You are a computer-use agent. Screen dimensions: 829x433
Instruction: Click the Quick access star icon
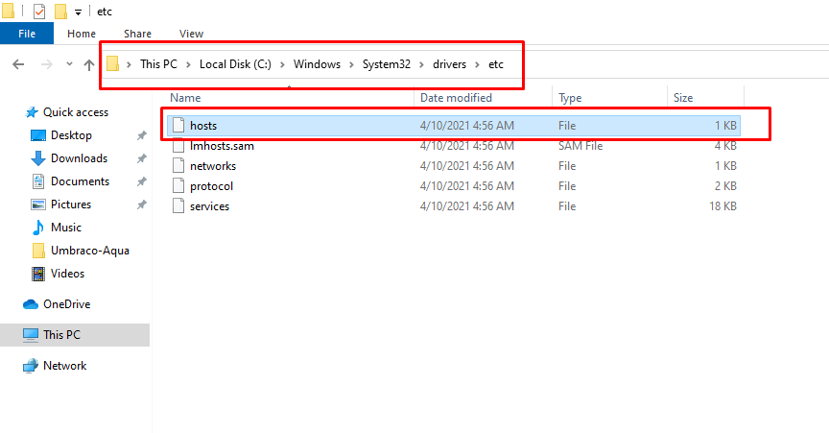point(32,112)
